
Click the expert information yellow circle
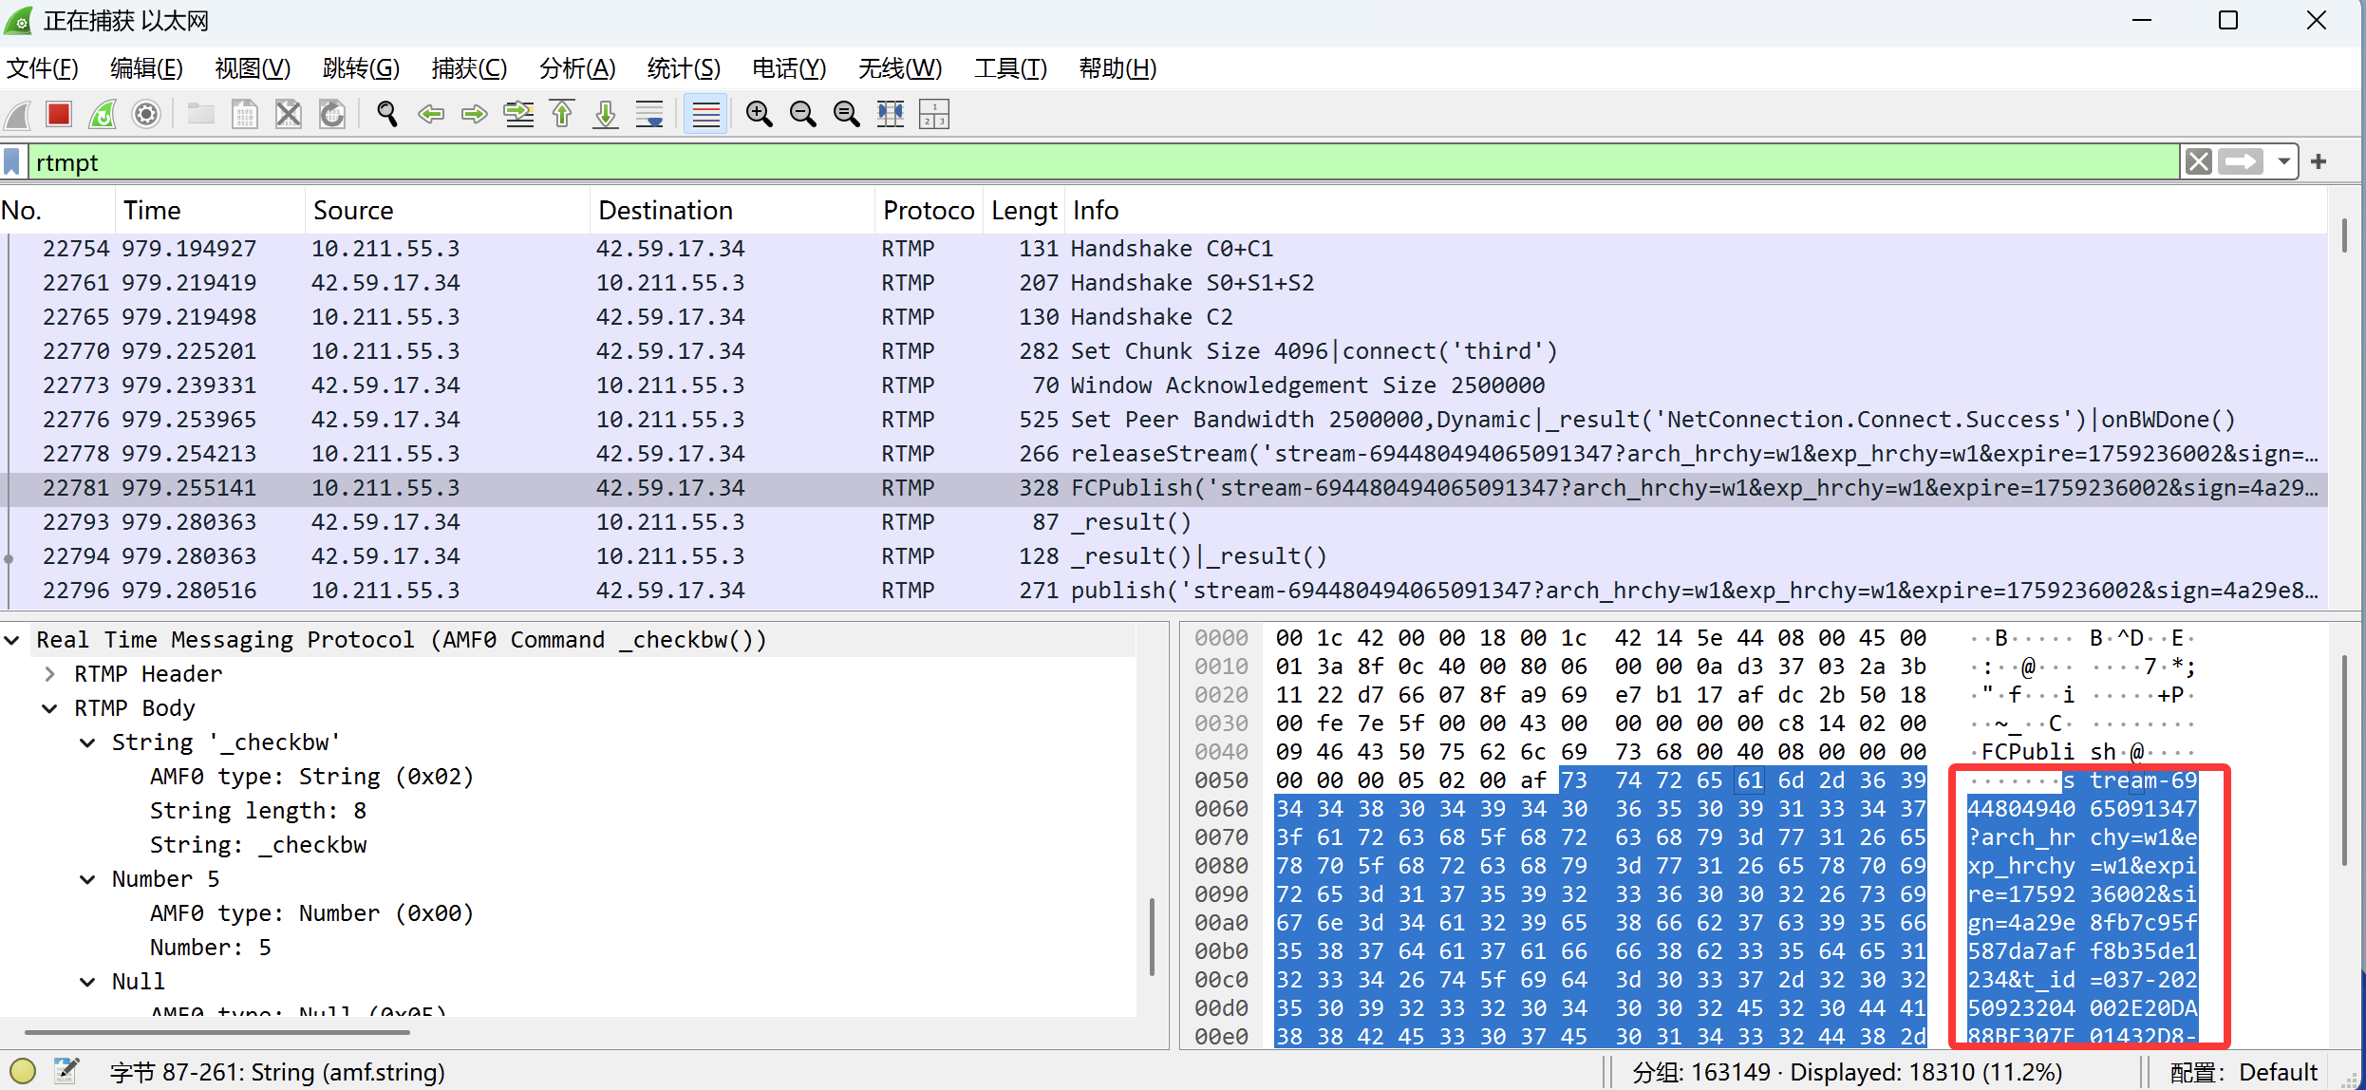click(23, 1072)
